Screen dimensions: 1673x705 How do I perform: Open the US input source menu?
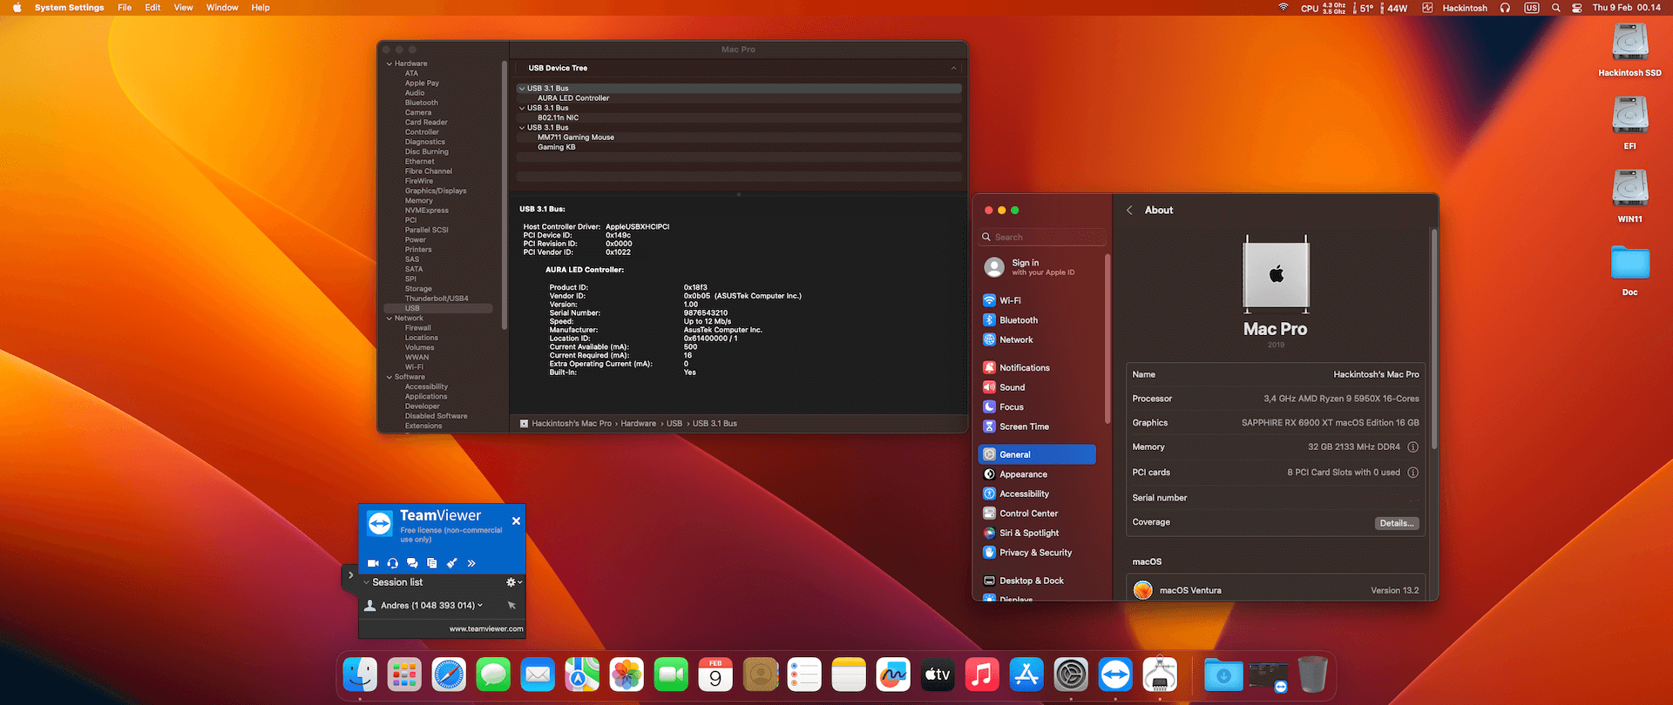coord(1531,8)
